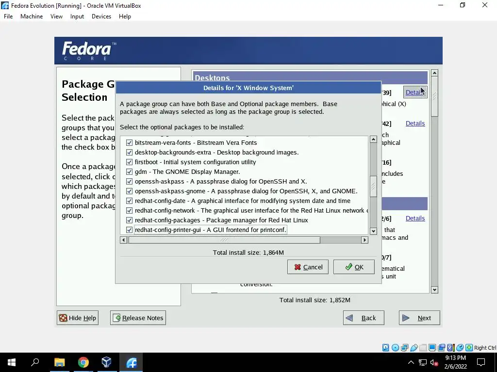497x372 pixels.
Task: Open Details link beside 2/6 count
Action: pyautogui.click(x=415, y=218)
